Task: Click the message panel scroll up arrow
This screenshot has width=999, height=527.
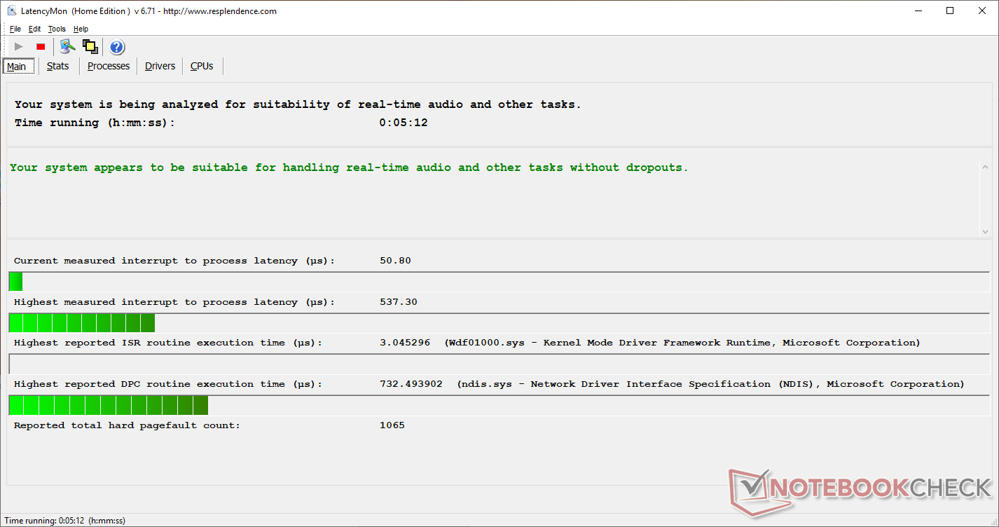Action: tap(985, 167)
